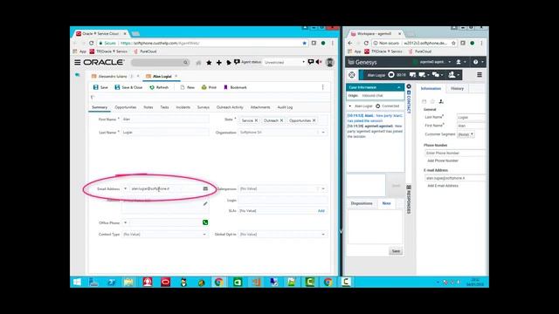This screenshot has width=559, height=314.
Task: Switch to Genesys History tab
Action: coord(457,89)
